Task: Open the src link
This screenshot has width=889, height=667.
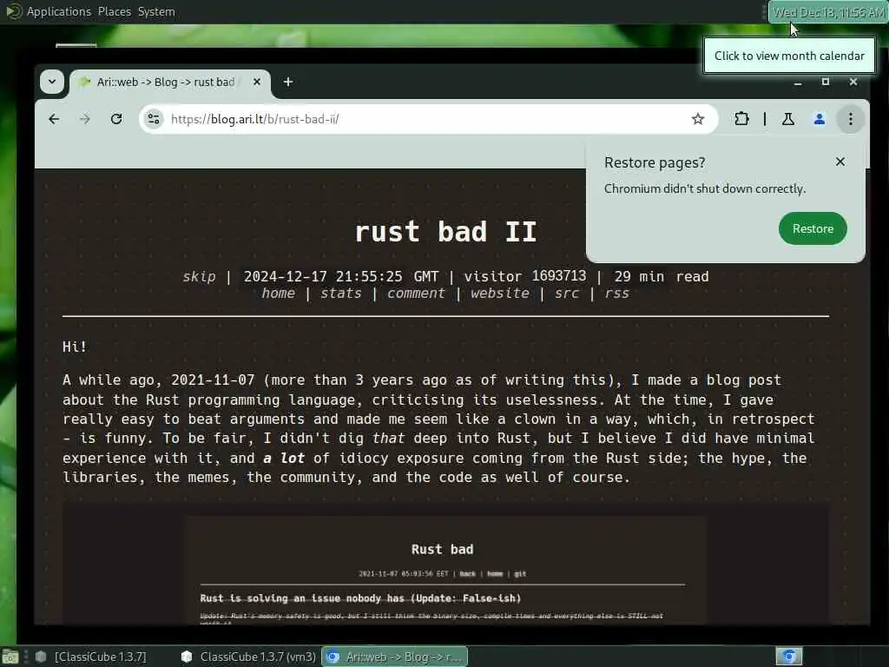Action: click(567, 294)
